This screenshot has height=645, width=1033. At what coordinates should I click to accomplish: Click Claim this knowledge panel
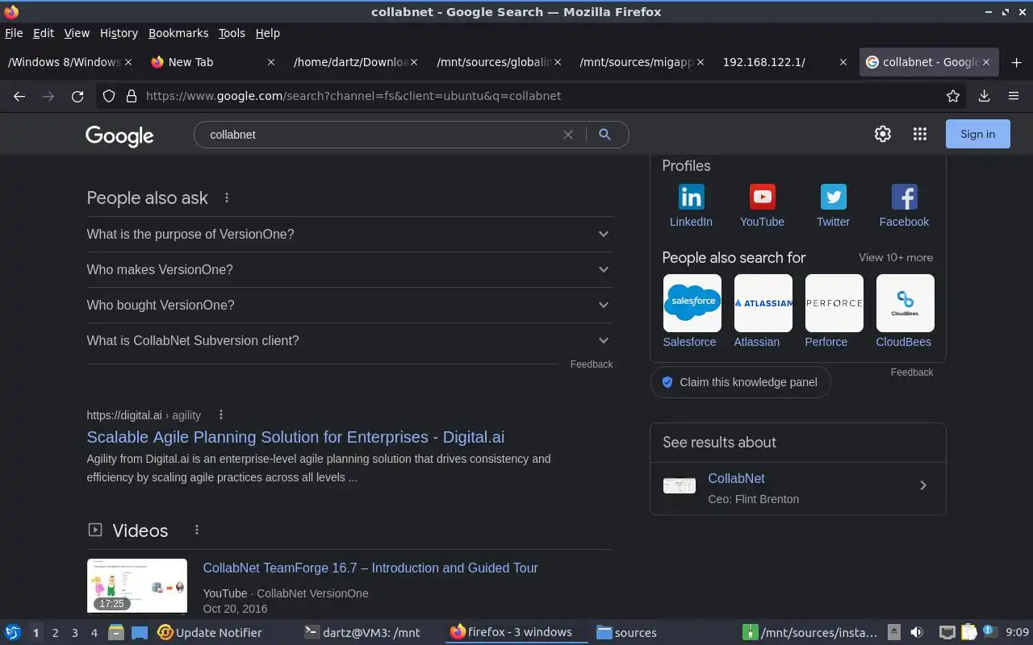point(740,382)
